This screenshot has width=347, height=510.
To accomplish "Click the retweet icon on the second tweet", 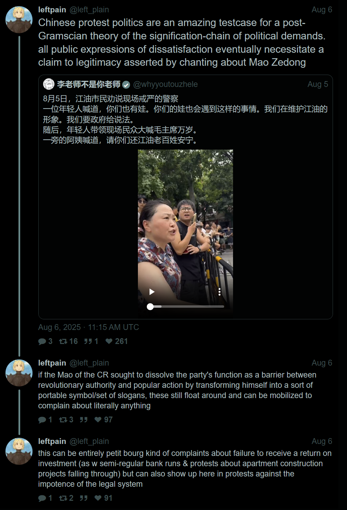I will pos(63,420).
